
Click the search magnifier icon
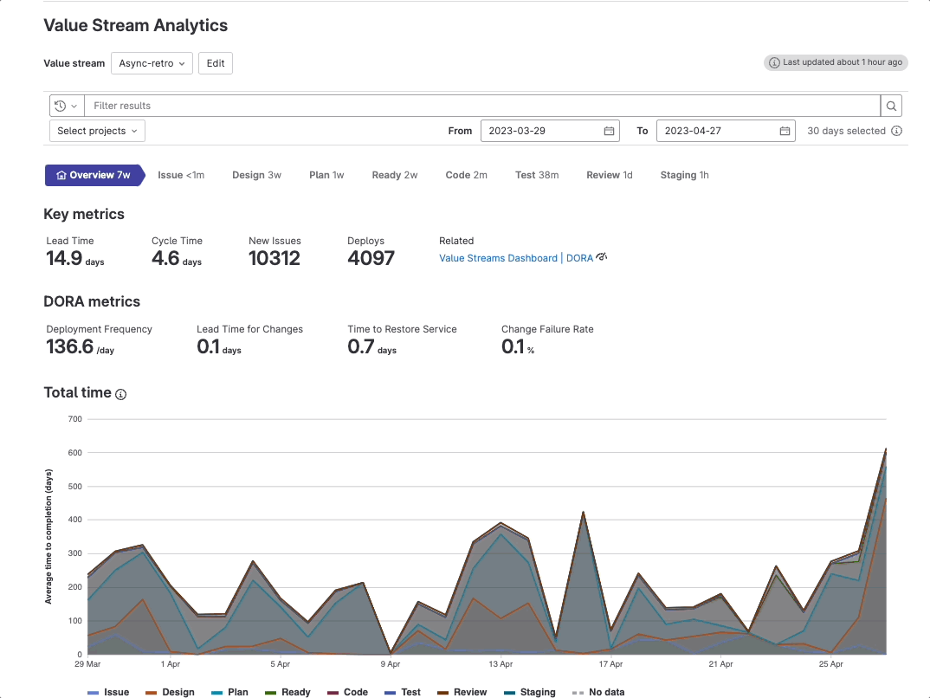tap(891, 105)
